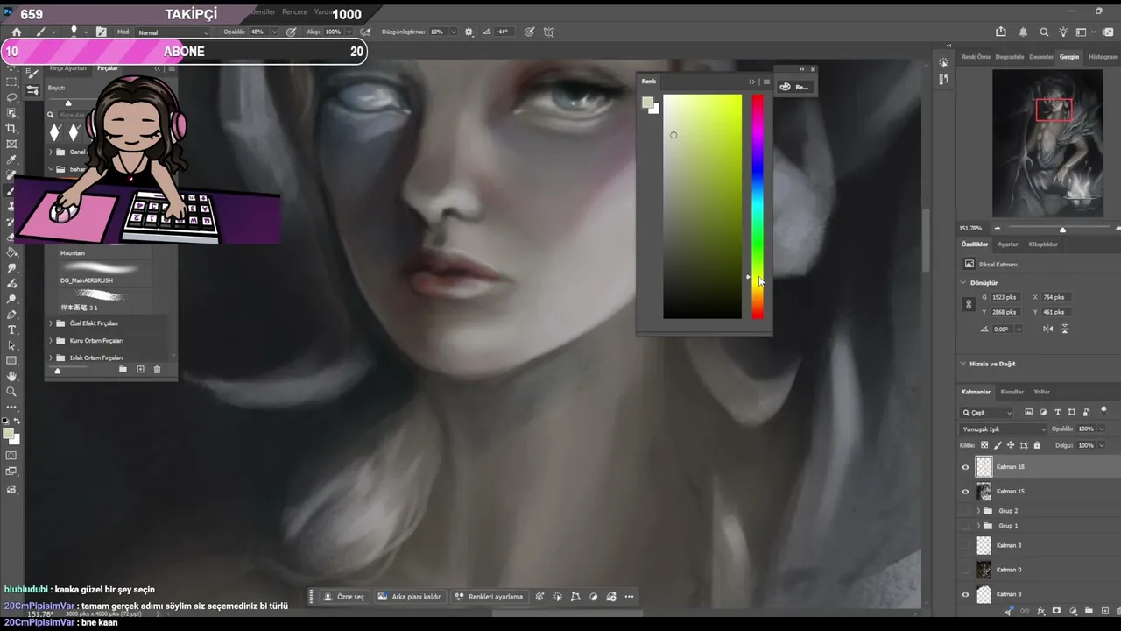Collapse the Dönüştür section
Image resolution: width=1121 pixels, height=631 pixels.
pos(962,283)
